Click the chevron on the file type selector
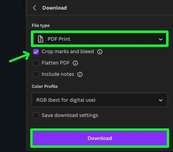Screen dimensions: 173x152 161,39
